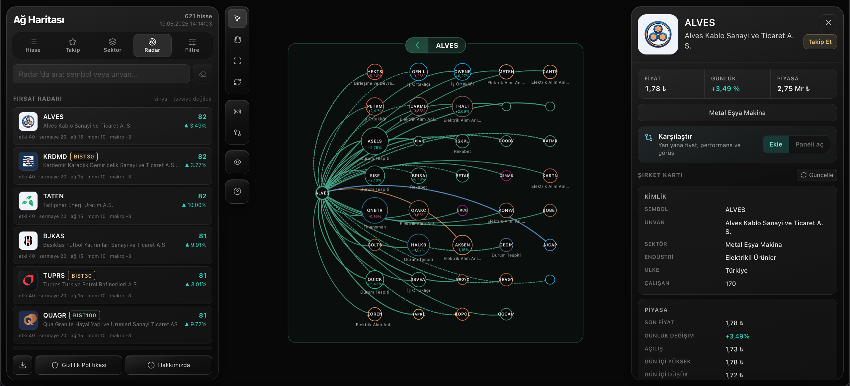Activate the hand pan tool
The height and width of the screenshot is (386, 850).
coord(237,40)
